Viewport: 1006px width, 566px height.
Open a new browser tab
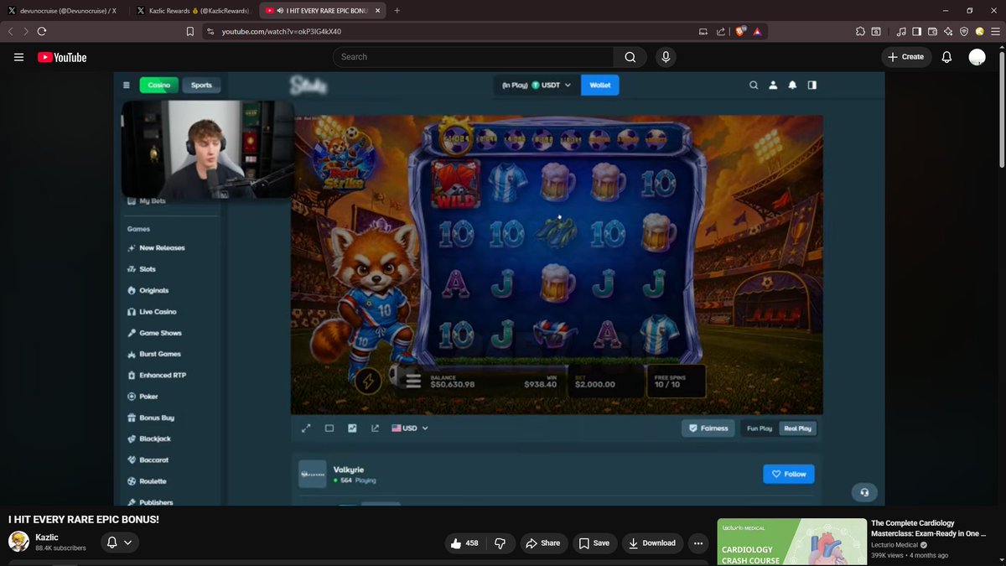pyautogui.click(x=397, y=10)
